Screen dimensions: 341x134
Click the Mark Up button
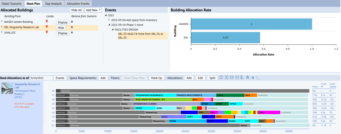click(x=156, y=78)
